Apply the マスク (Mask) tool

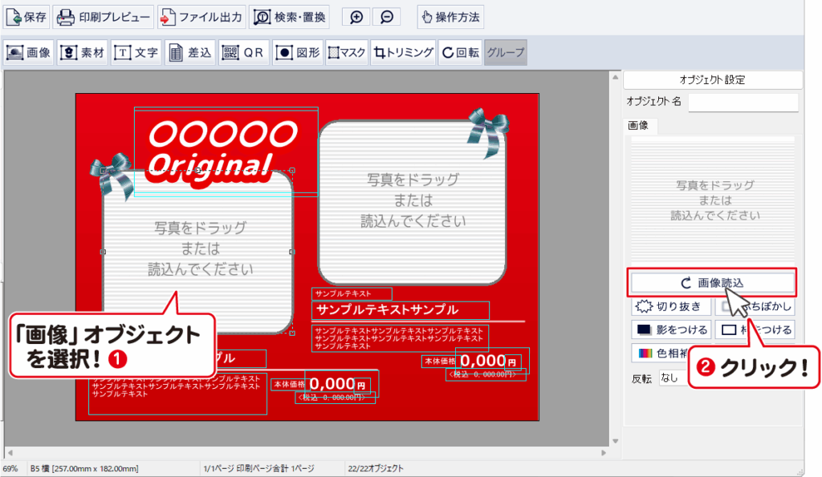pos(348,53)
